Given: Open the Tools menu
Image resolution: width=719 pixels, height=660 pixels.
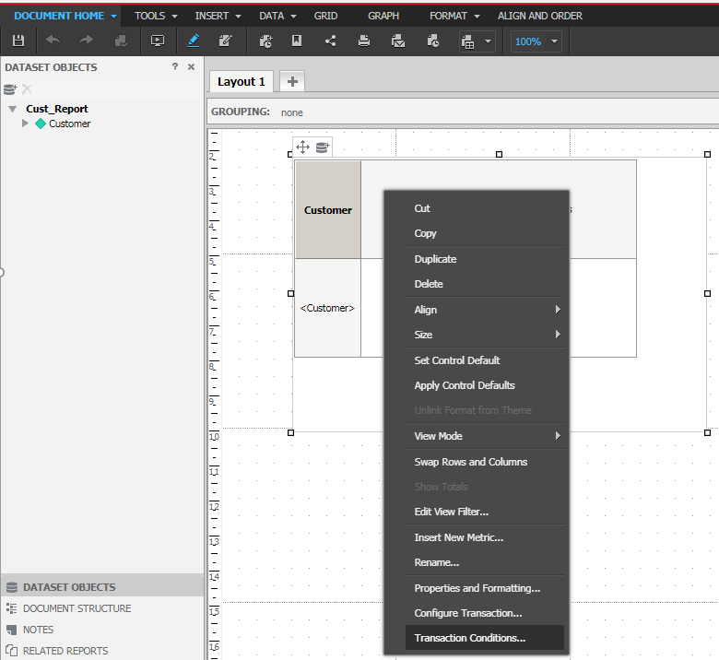Looking at the screenshot, I should 155,16.
